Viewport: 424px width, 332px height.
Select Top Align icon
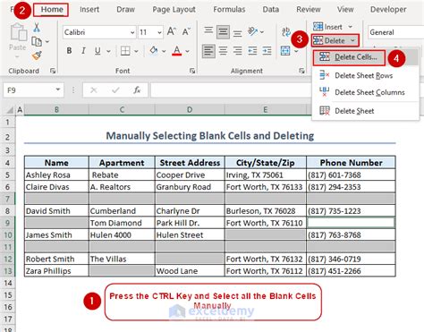point(208,31)
